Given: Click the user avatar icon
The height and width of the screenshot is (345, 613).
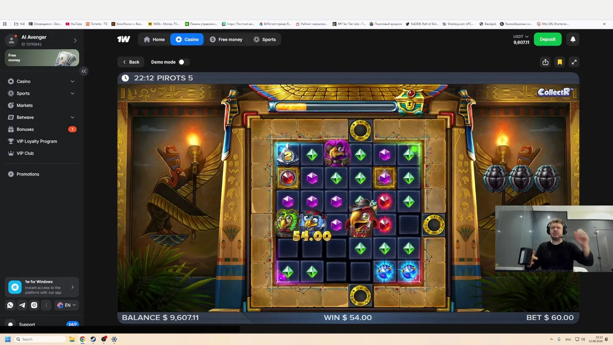Looking at the screenshot, I should tap(12, 40).
